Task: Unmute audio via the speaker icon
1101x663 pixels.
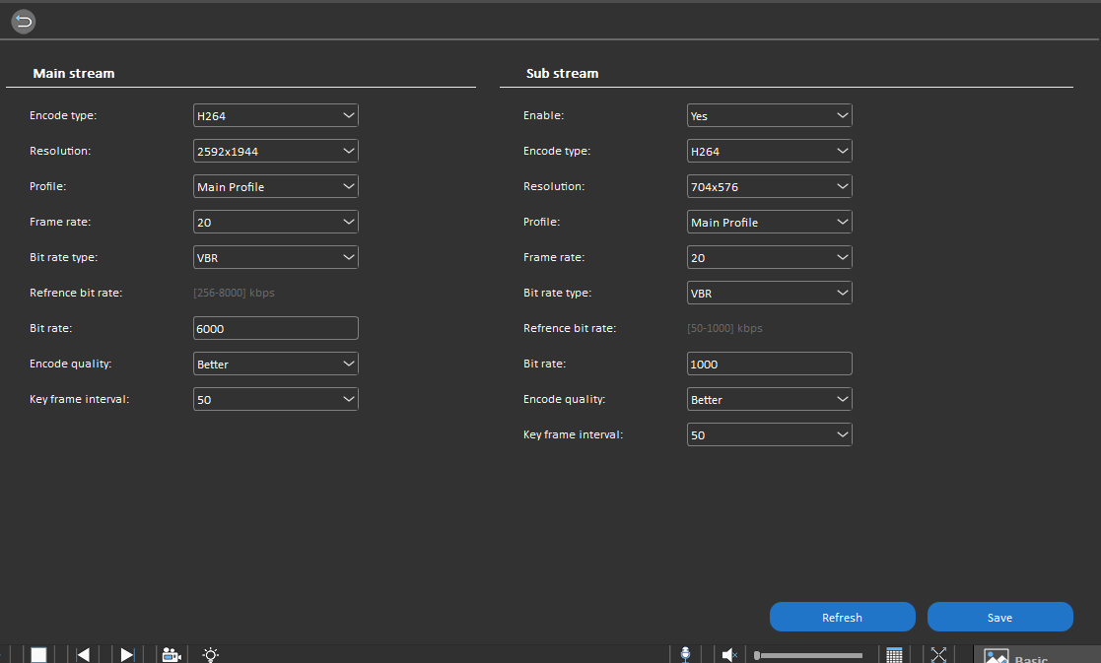Action: (x=728, y=653)
